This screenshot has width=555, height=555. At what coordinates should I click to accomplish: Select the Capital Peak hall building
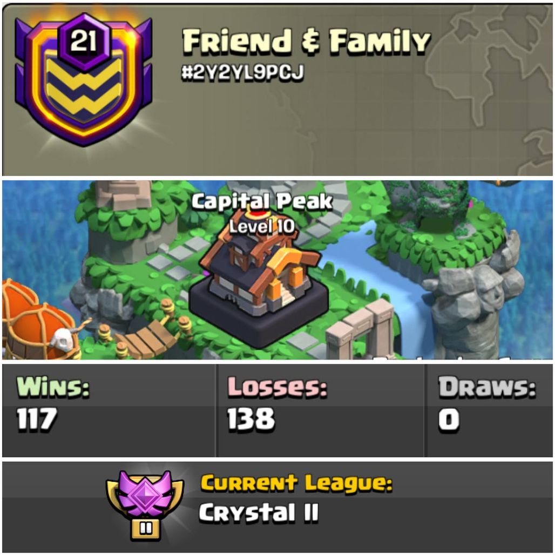tap(259, 280)
